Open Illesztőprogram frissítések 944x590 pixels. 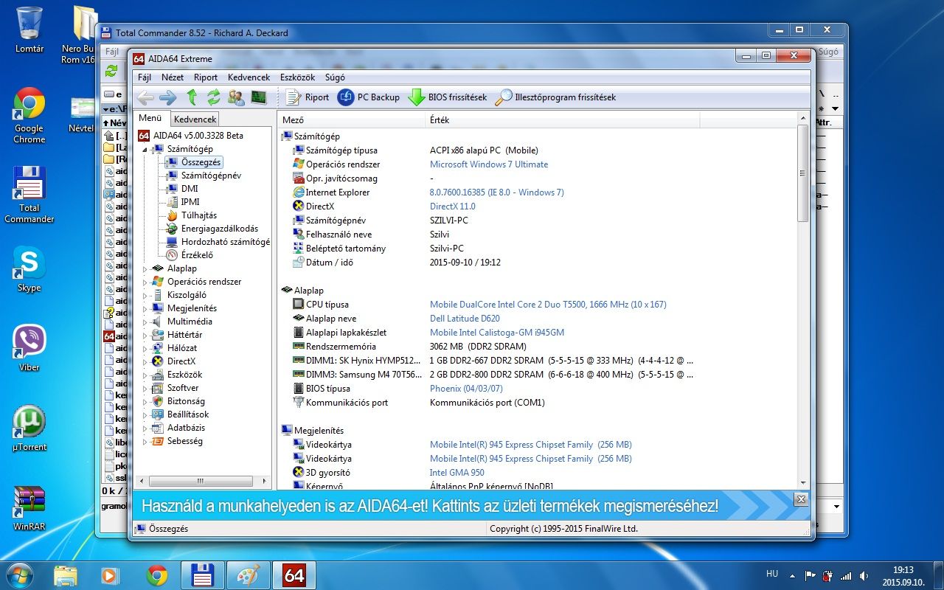(555, 97)
